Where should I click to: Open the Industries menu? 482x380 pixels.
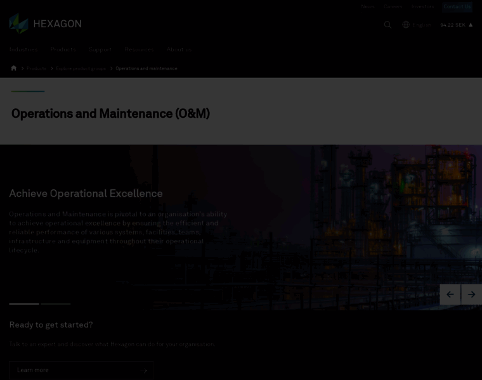[23, 49]
